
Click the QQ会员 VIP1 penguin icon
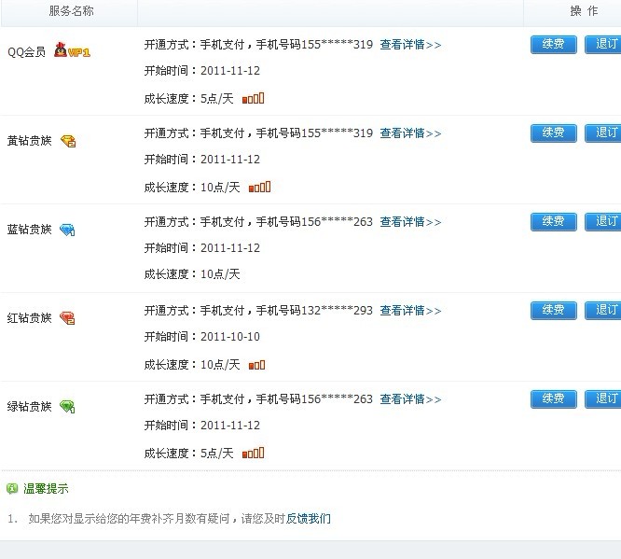72,50
